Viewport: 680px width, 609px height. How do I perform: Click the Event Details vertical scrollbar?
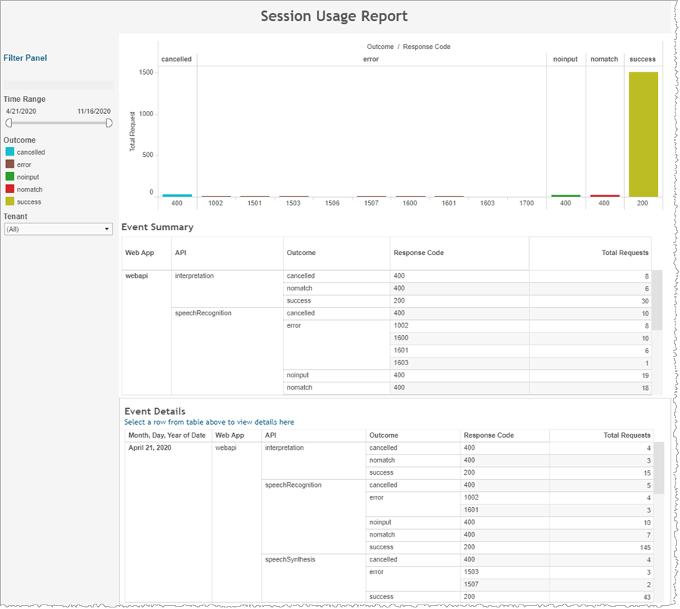658,467
